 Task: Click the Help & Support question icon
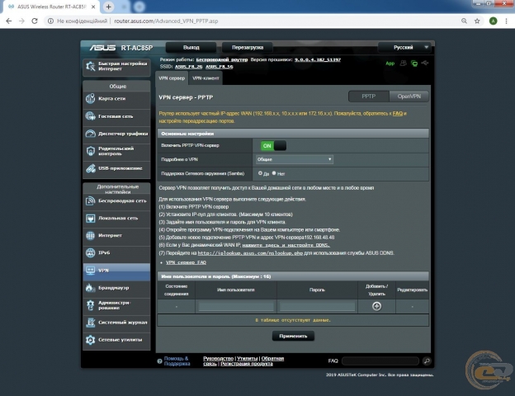[159, 361]
